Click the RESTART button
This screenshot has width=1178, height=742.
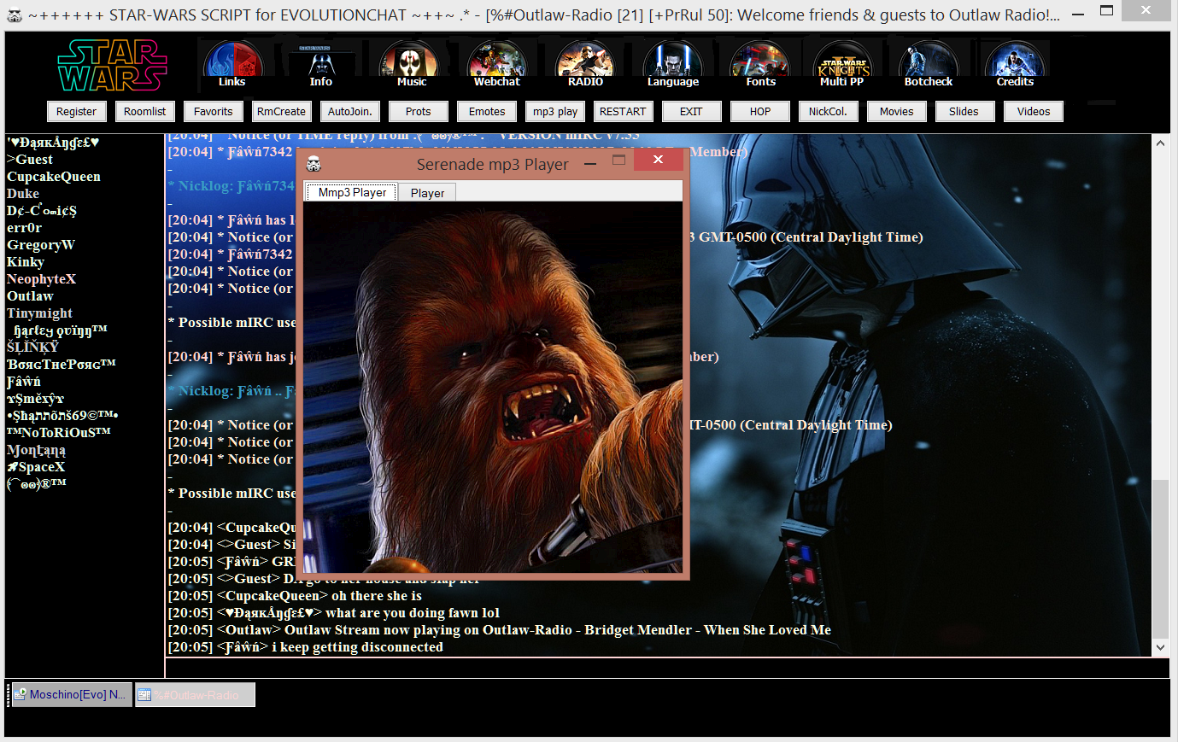[x=623, y=112]
